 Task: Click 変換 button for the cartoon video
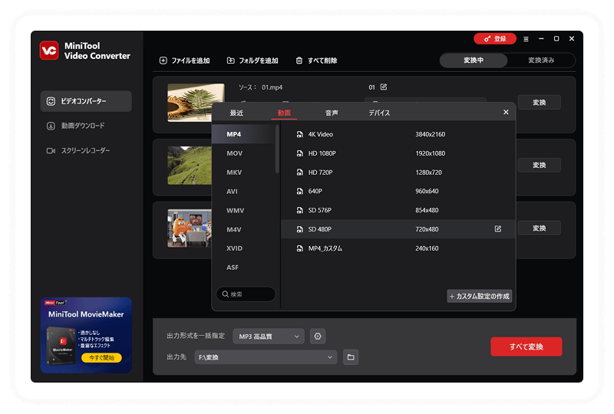coord(540,228)
